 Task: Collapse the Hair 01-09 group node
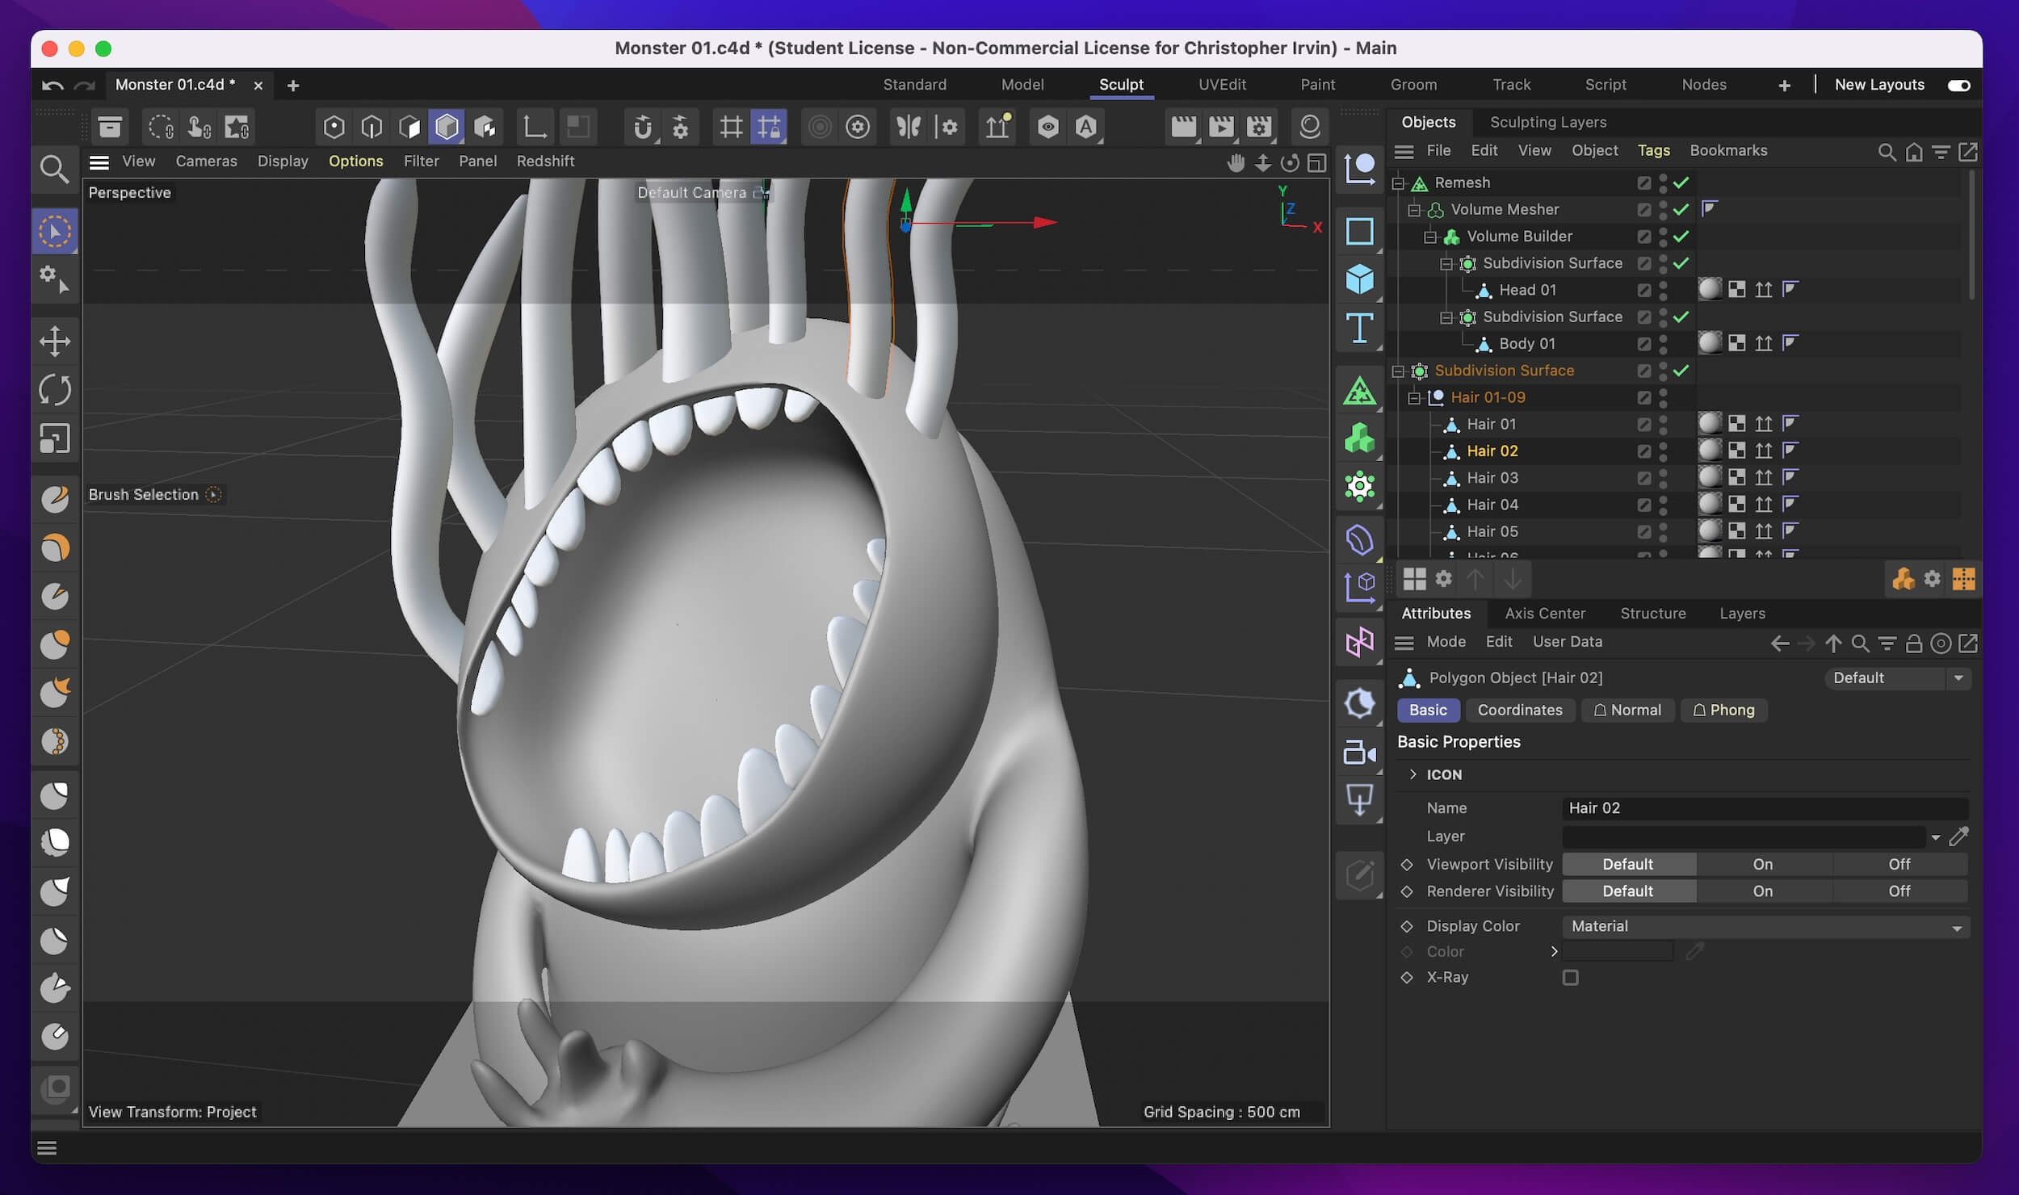[1414, 398]
